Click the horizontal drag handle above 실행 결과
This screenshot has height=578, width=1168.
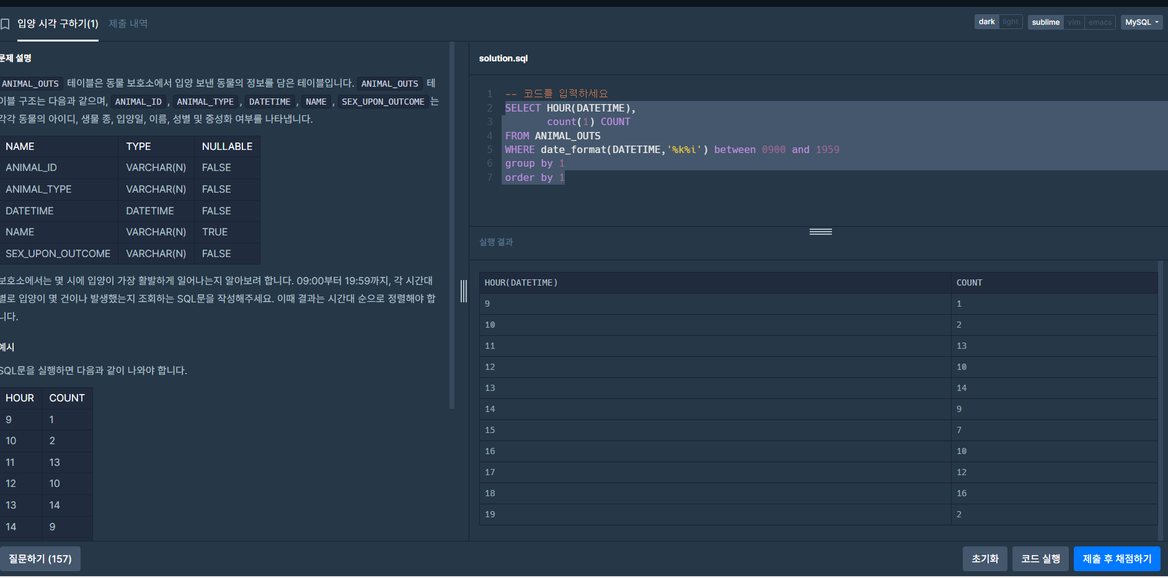click(x=820, y=232)
